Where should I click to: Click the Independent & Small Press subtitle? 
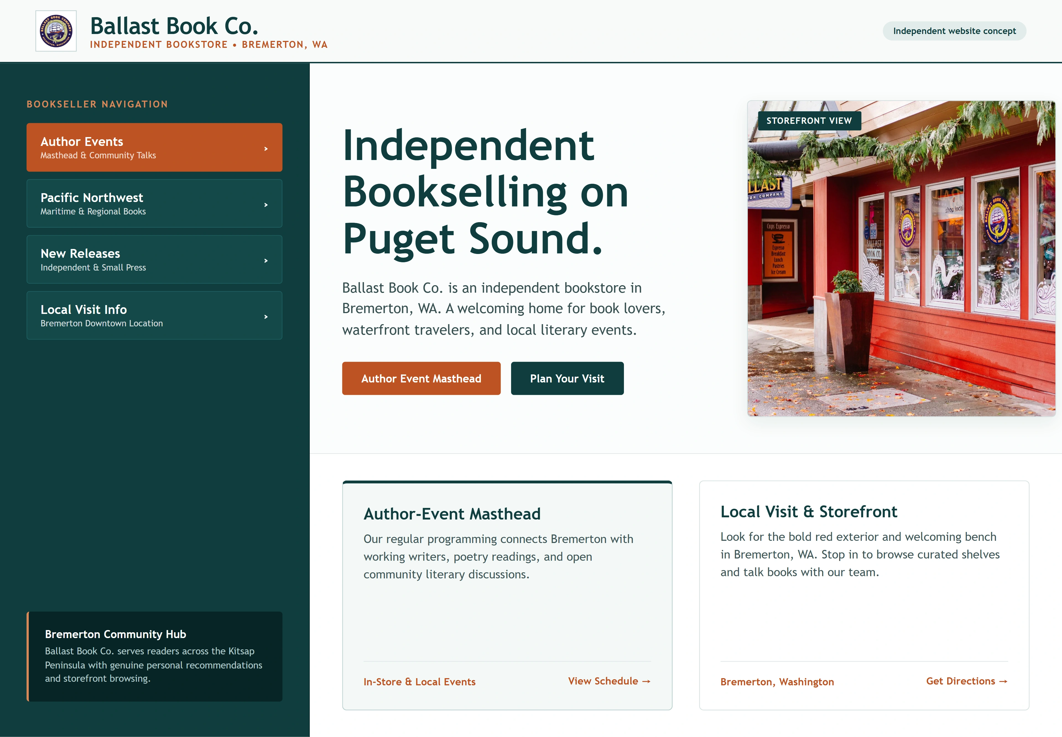click(x=93, y=267)
